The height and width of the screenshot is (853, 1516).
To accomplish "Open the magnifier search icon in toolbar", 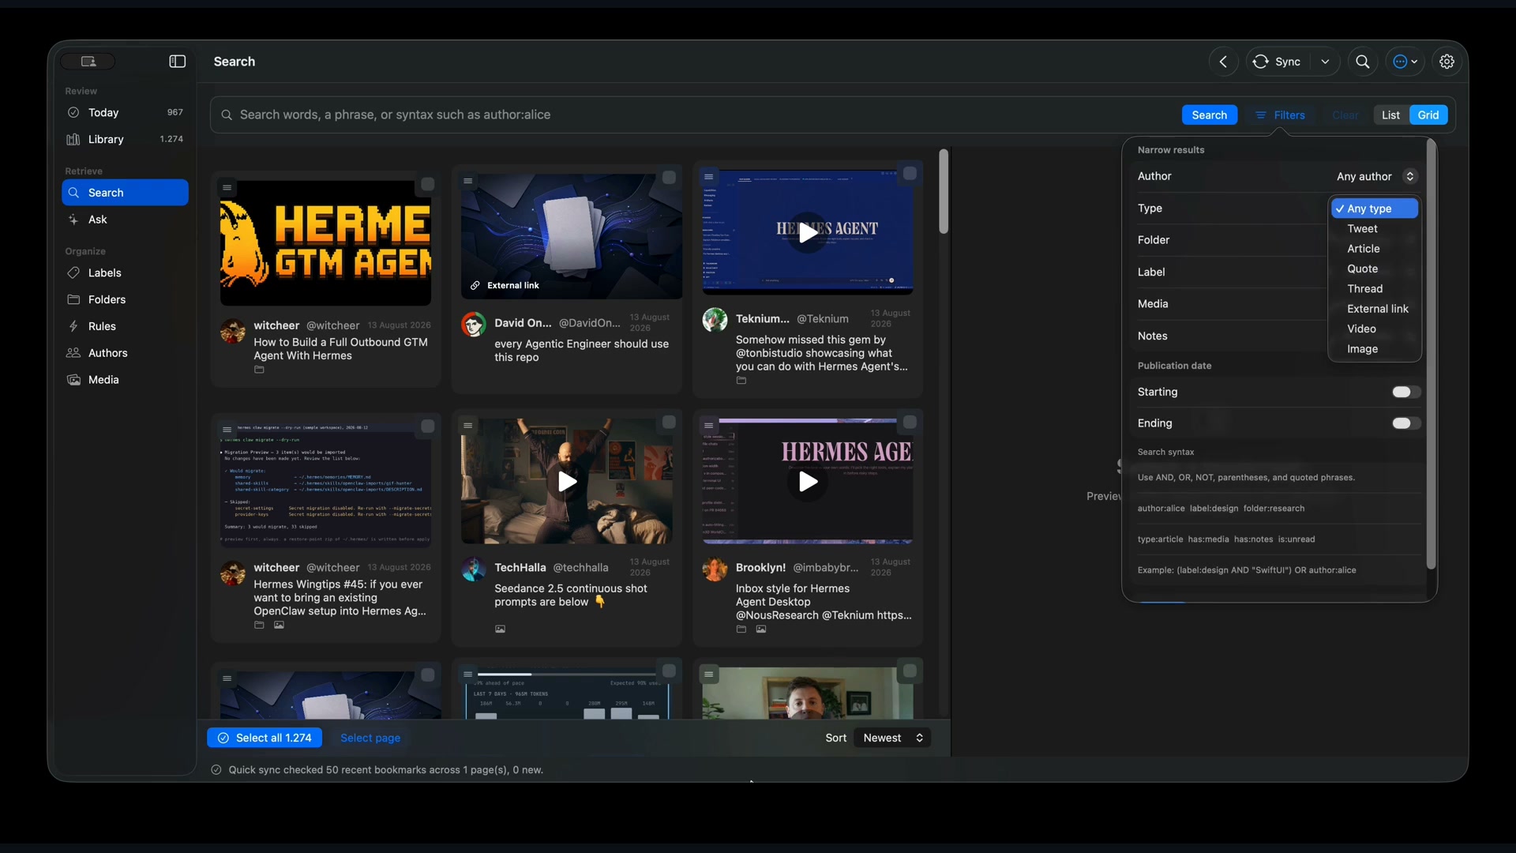I will pyautogui.click(x=1363, y=62).
